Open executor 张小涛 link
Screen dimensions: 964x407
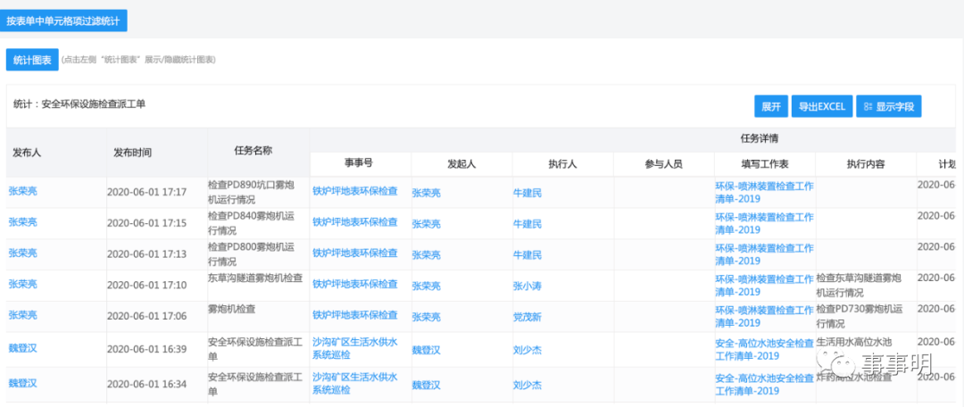click(528, 286)
